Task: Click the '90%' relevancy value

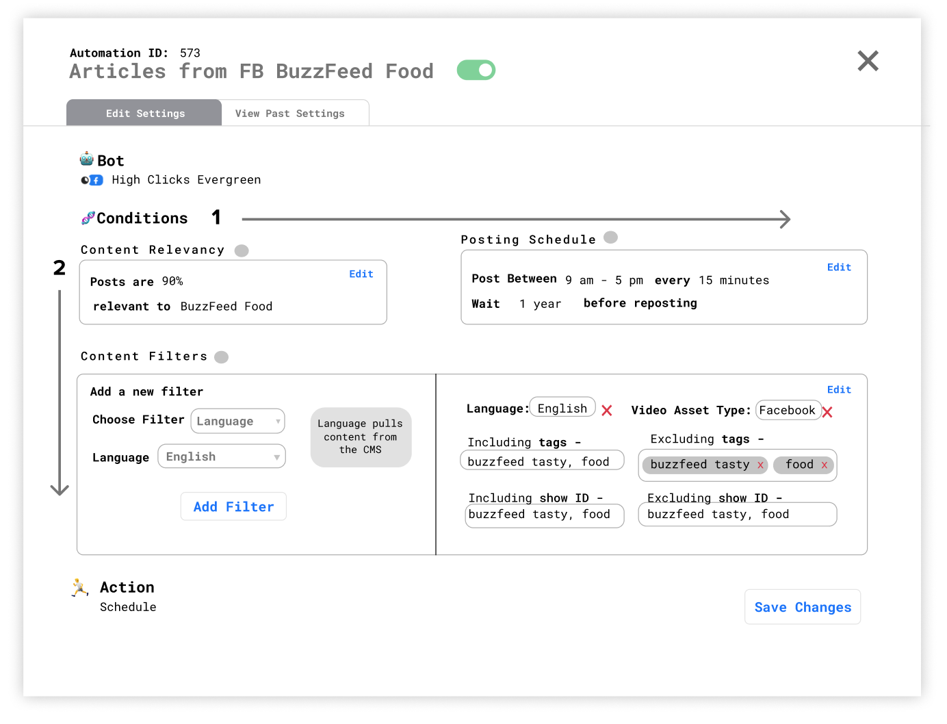Action: pyautogui.click(x=172, y=281)
